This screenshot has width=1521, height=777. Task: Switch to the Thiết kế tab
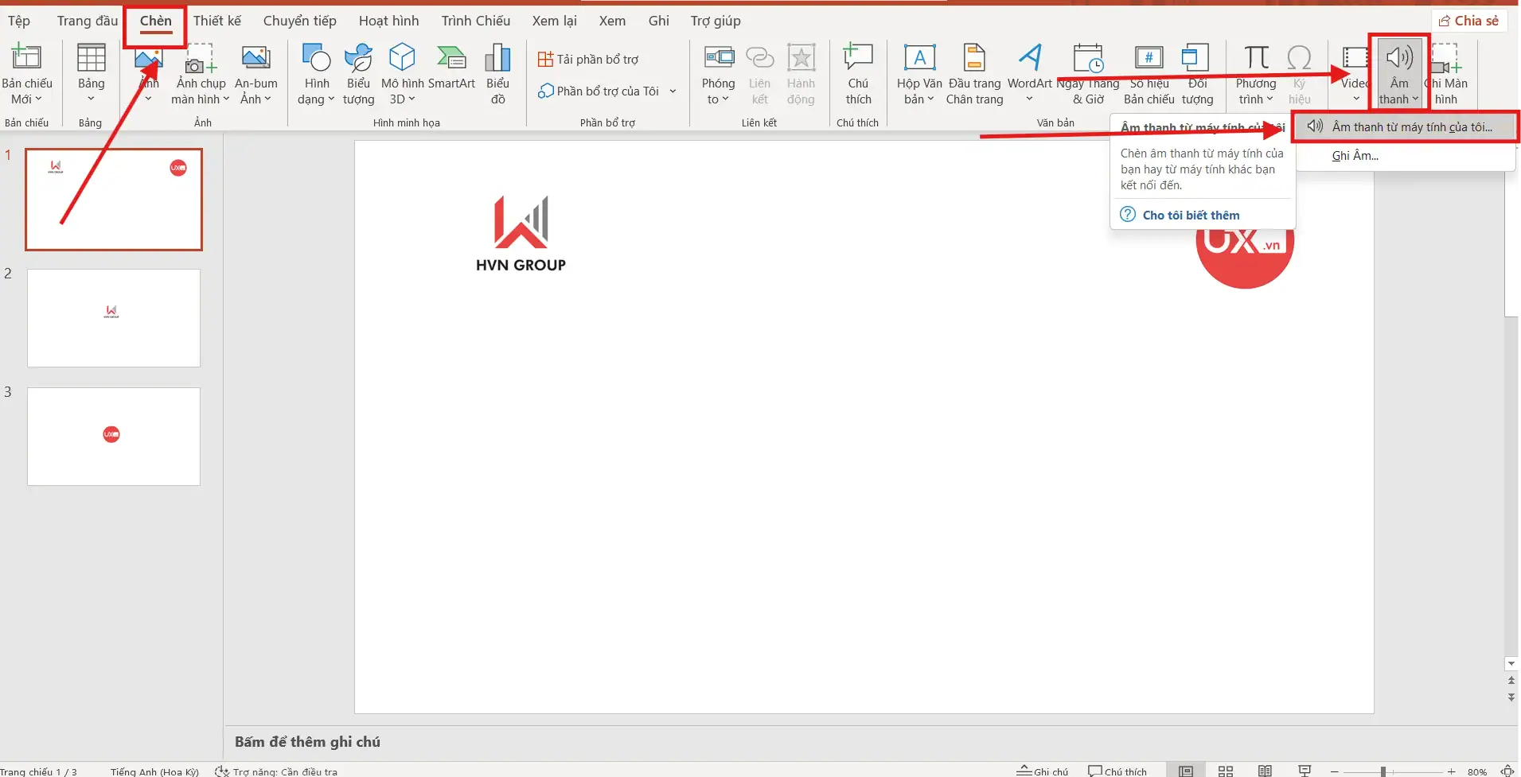click(216, 21)
